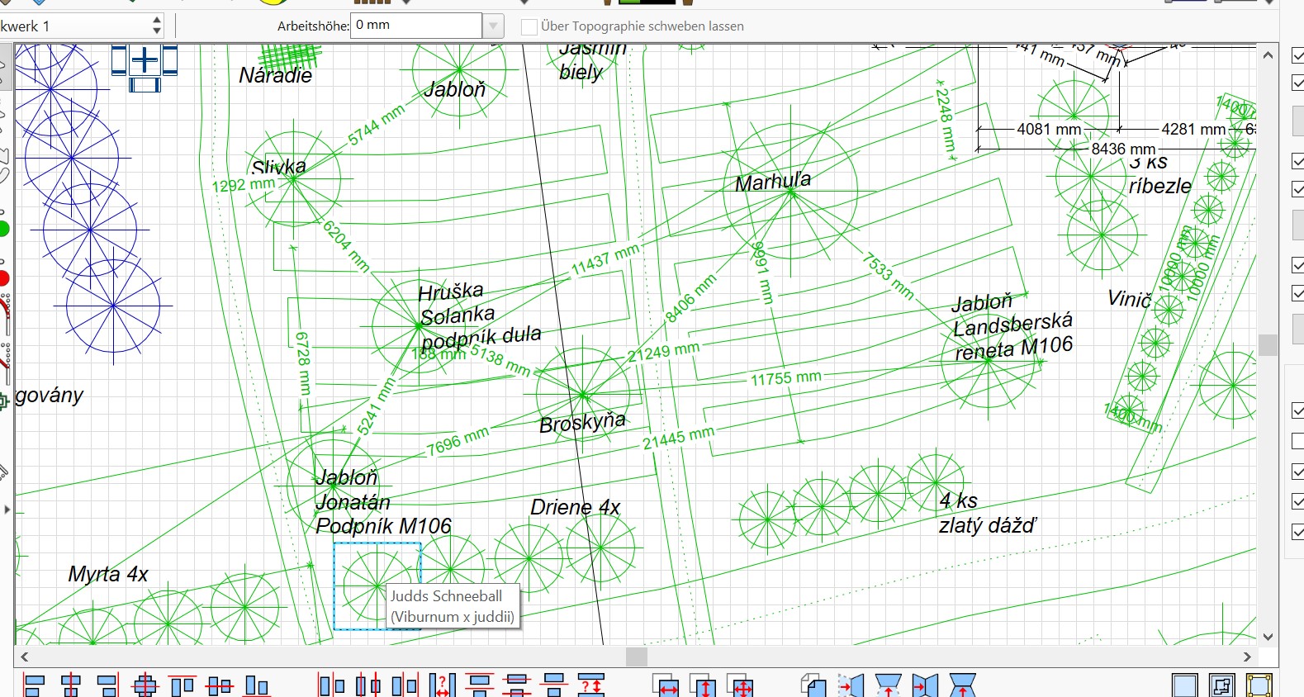Enable 'Über Topographie schweben lassen' checkbox
1304x697 pixels.
pyautogui.click(x=529, y=26)
